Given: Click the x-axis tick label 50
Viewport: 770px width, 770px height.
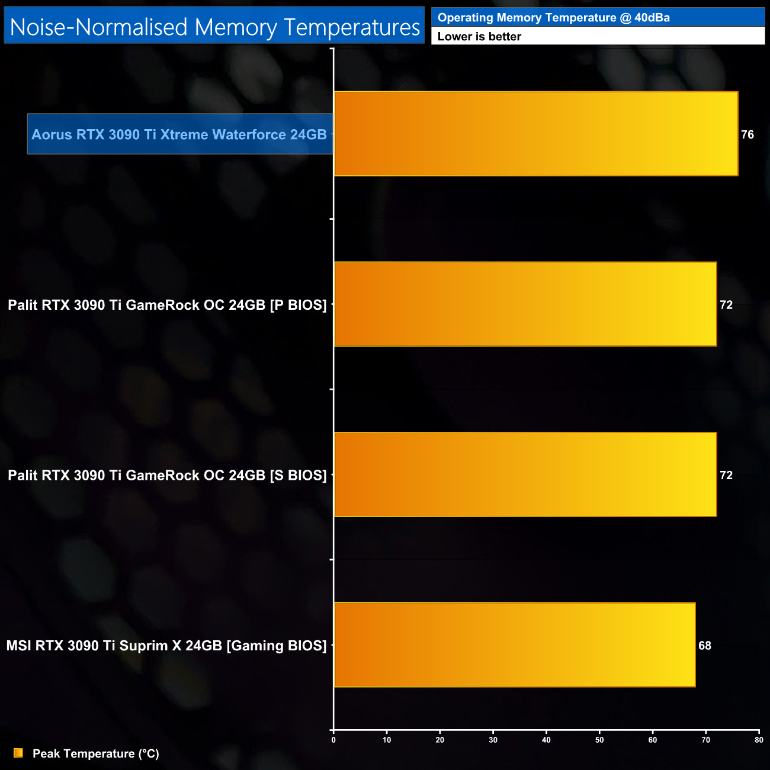Looking at the screenshot, I should pos(599,740).
